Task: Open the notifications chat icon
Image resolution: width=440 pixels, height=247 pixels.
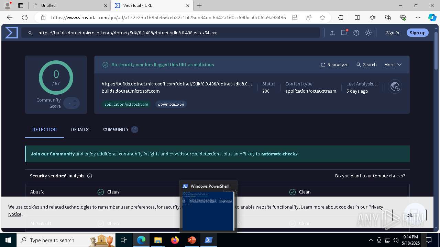Action: pyautogui.click(x=344, y=33)
